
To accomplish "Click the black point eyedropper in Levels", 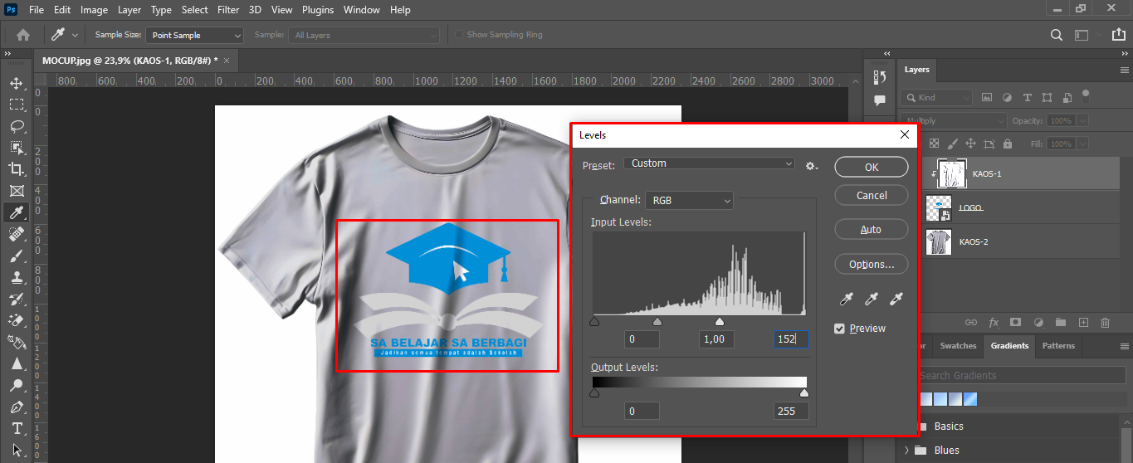I will [x=847, y=299].
